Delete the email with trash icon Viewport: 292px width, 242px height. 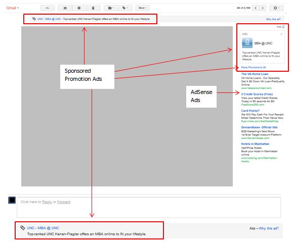(93, 8)
